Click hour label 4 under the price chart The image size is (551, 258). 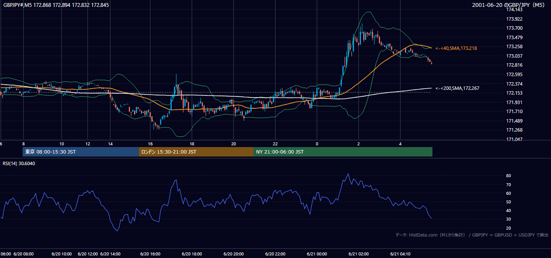[x=401, y=144]
